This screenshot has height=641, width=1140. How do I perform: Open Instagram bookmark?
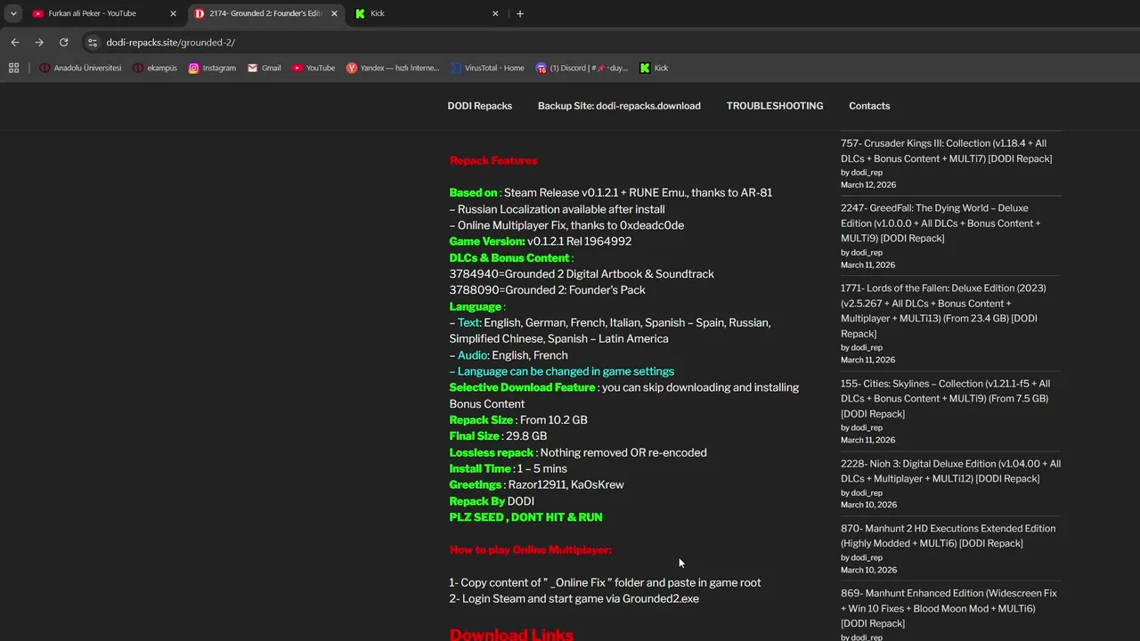coord(212,68)
